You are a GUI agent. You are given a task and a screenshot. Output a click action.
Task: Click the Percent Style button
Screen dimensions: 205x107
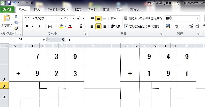point(177,26)
